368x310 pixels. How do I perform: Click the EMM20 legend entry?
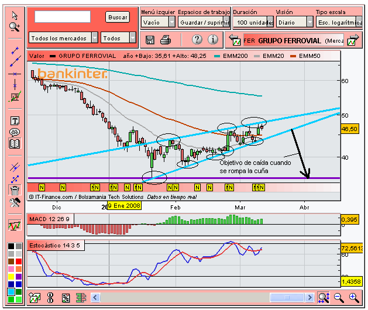tap(269, 56)
